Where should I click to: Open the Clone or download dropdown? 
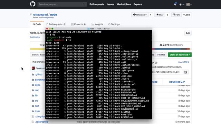[180, 55]
